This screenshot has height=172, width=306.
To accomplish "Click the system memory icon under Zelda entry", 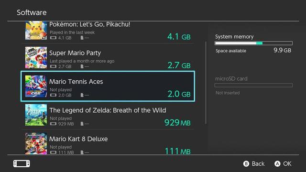I will pyautogui.click(x=53, y=124).
